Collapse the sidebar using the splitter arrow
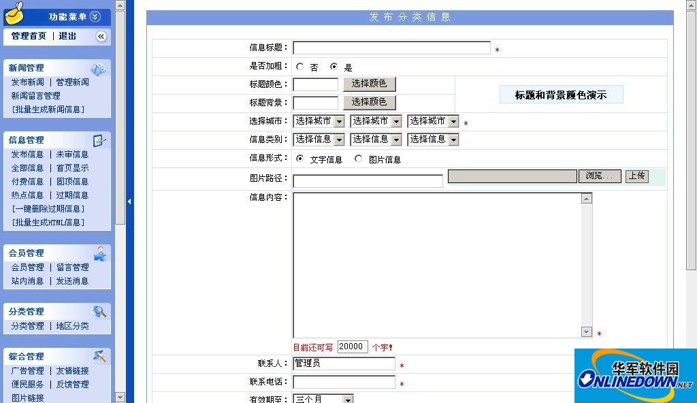Screen dimensions: 697x403 [x=129, y=201]
